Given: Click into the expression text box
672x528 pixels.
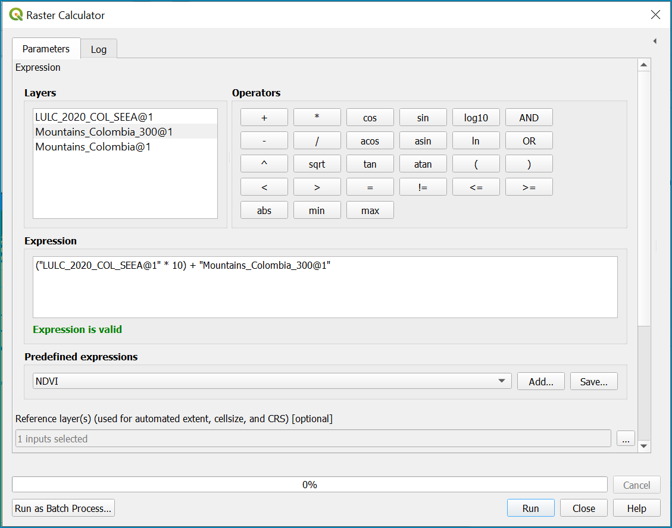Looking at the screenshot, I should (325, 287).
